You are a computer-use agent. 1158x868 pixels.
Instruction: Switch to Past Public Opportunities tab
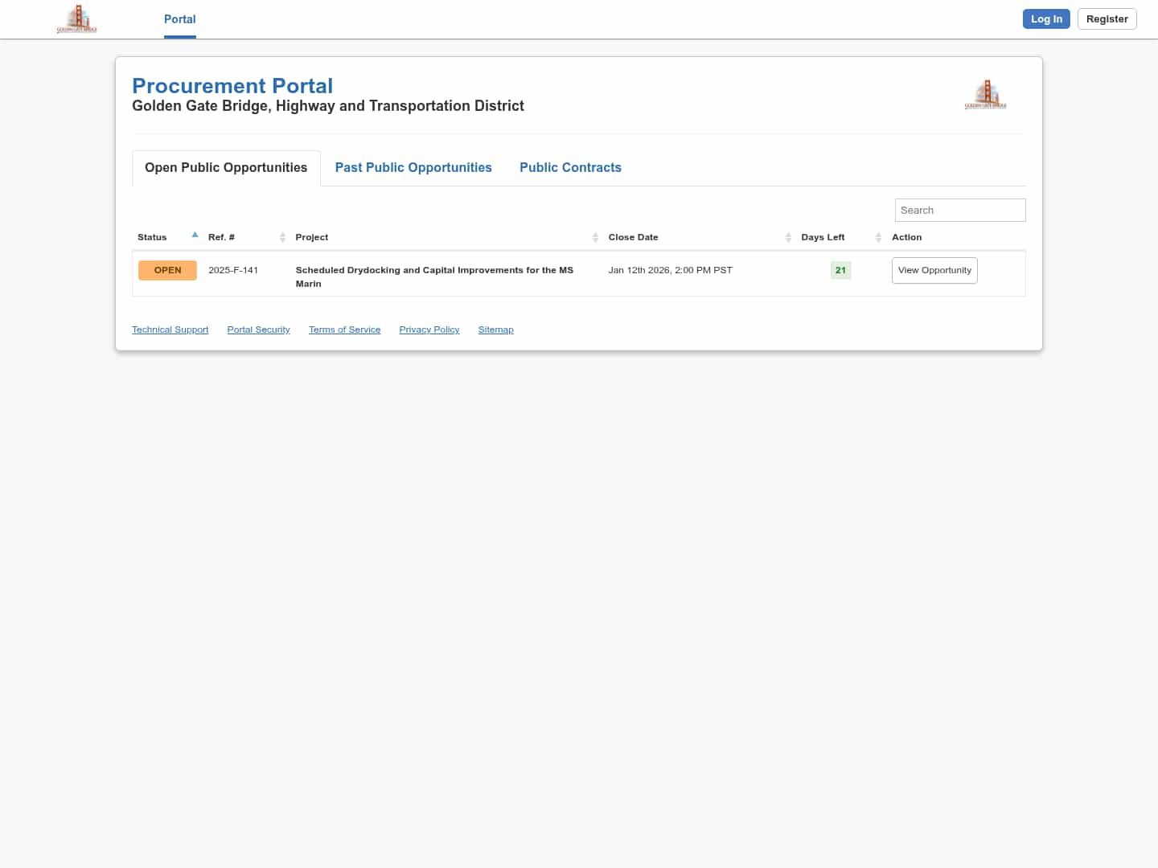pos(413,167)
